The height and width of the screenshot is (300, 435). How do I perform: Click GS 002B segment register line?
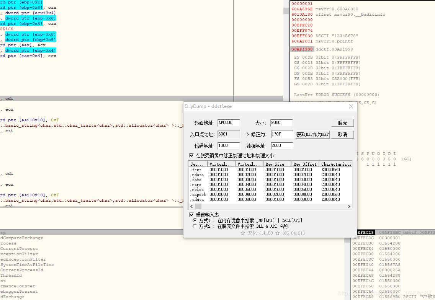pyautogui.click(x=327, y=84)
